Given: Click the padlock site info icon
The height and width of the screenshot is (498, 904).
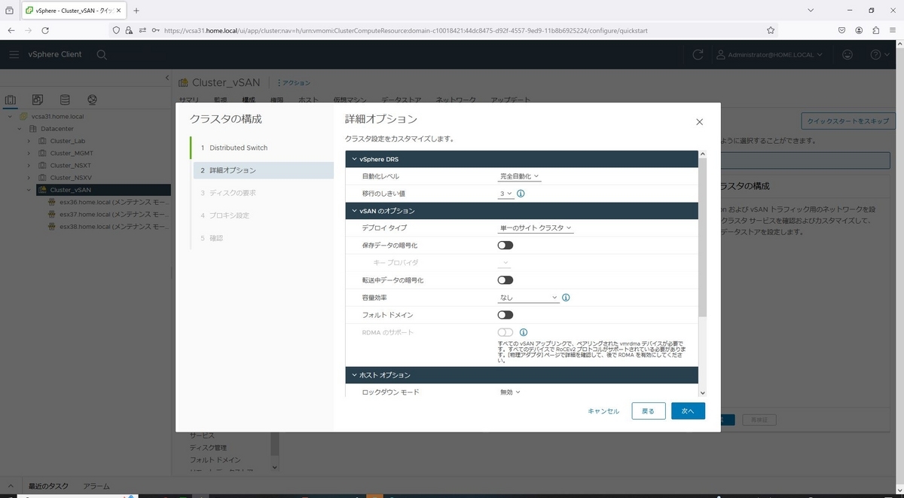Looking at the screenshot, I should [x=129, y=30].
